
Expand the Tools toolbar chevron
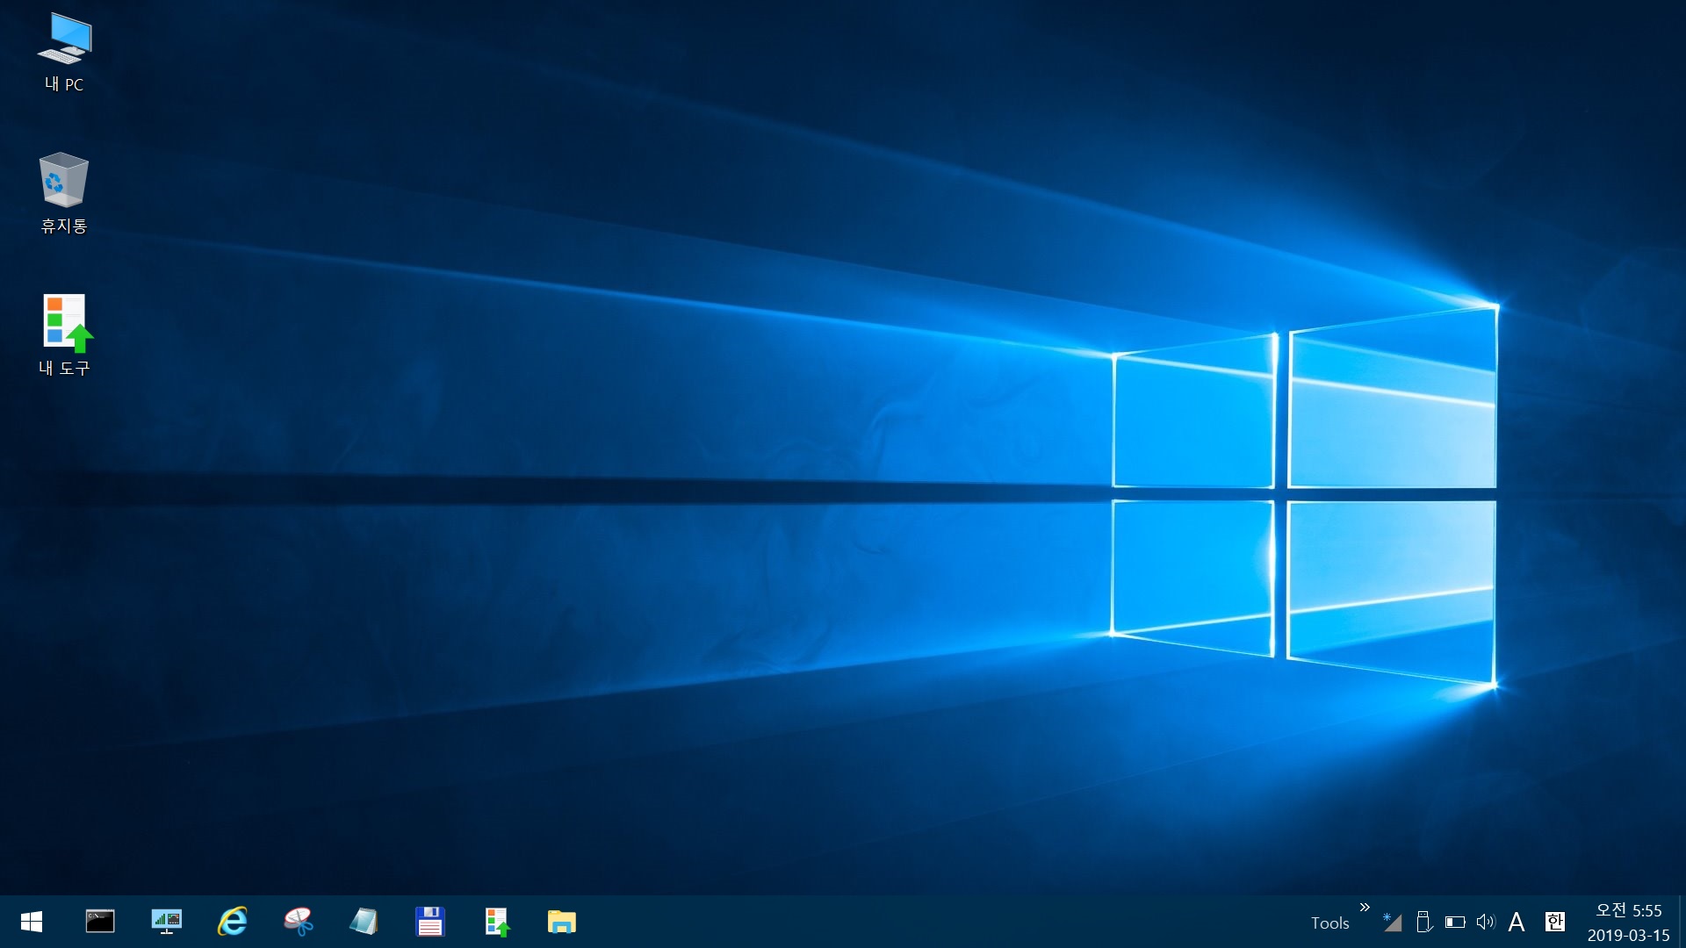point(1365,908)
